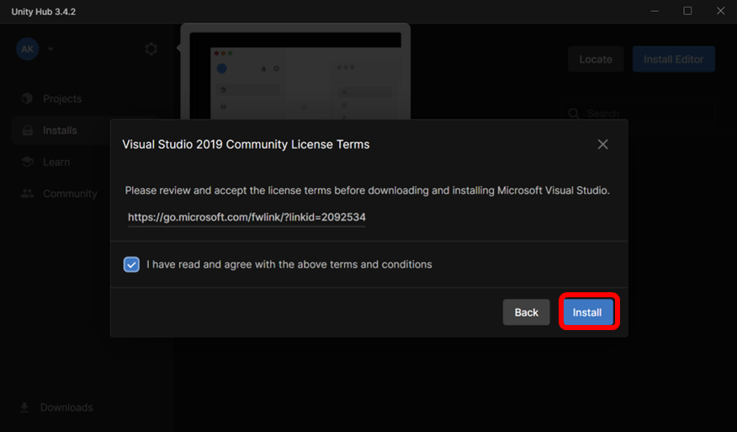Expand the account dropdown arrow

tap(50, 49)
